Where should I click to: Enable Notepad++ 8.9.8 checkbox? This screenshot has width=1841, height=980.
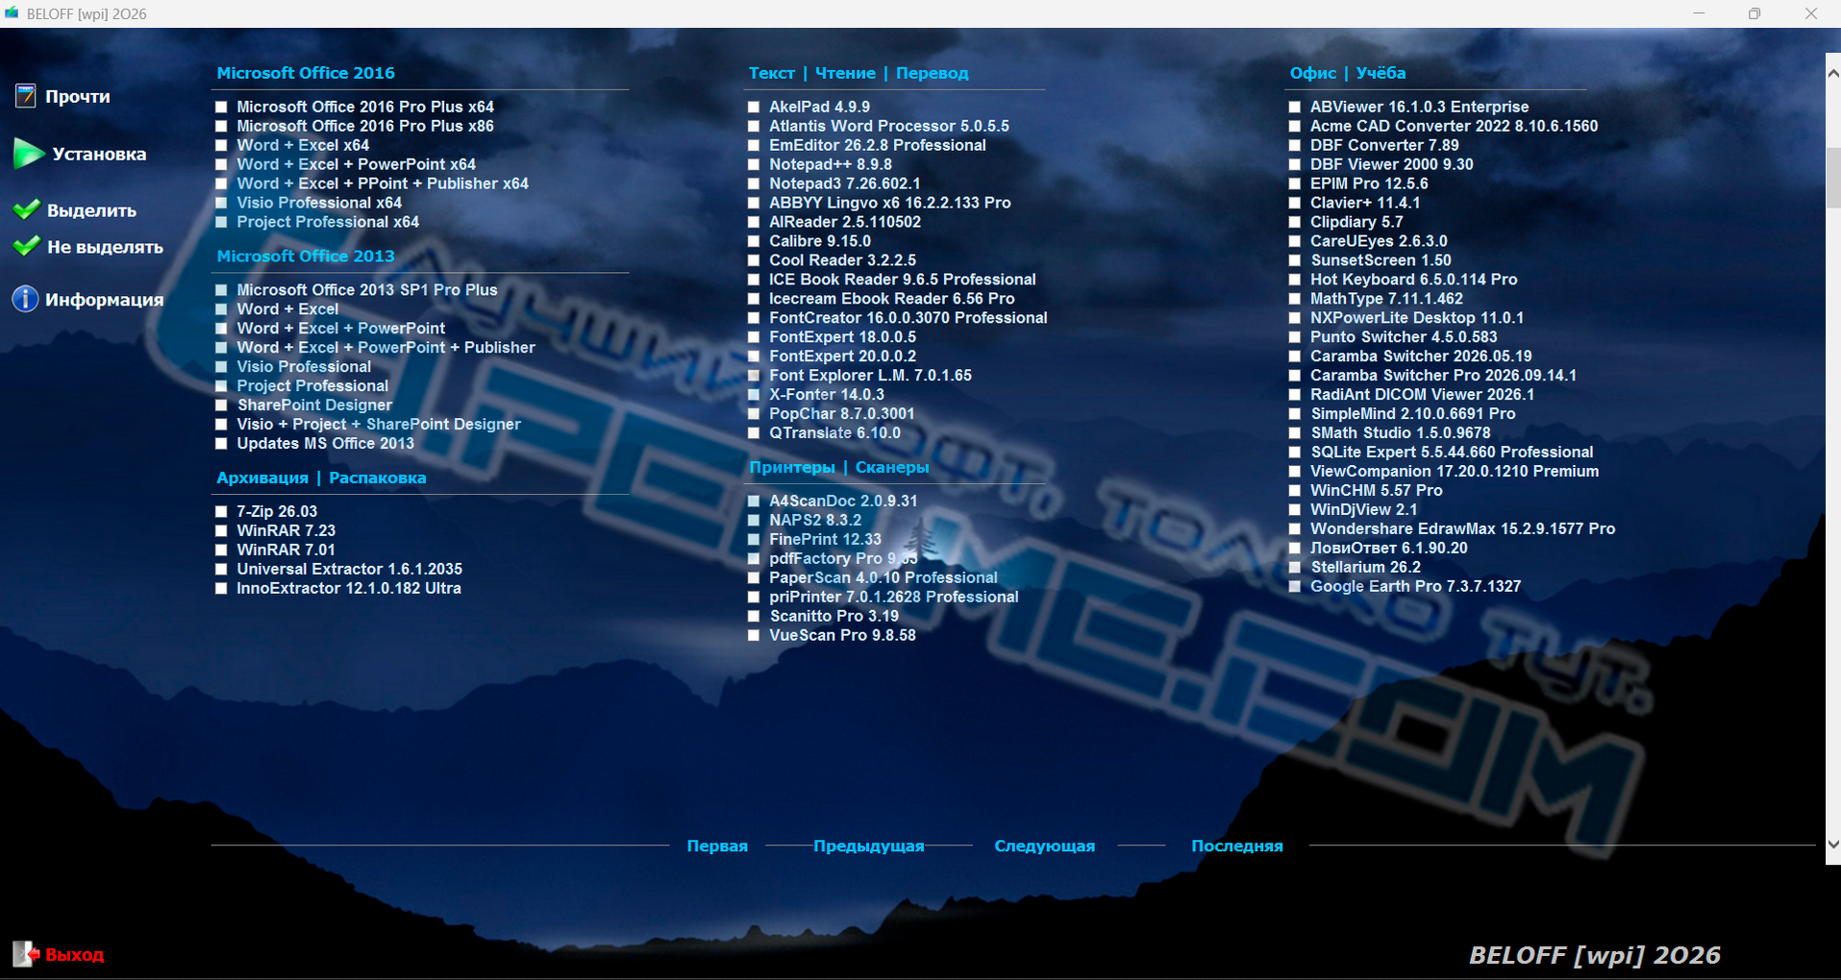pos(754,165)
